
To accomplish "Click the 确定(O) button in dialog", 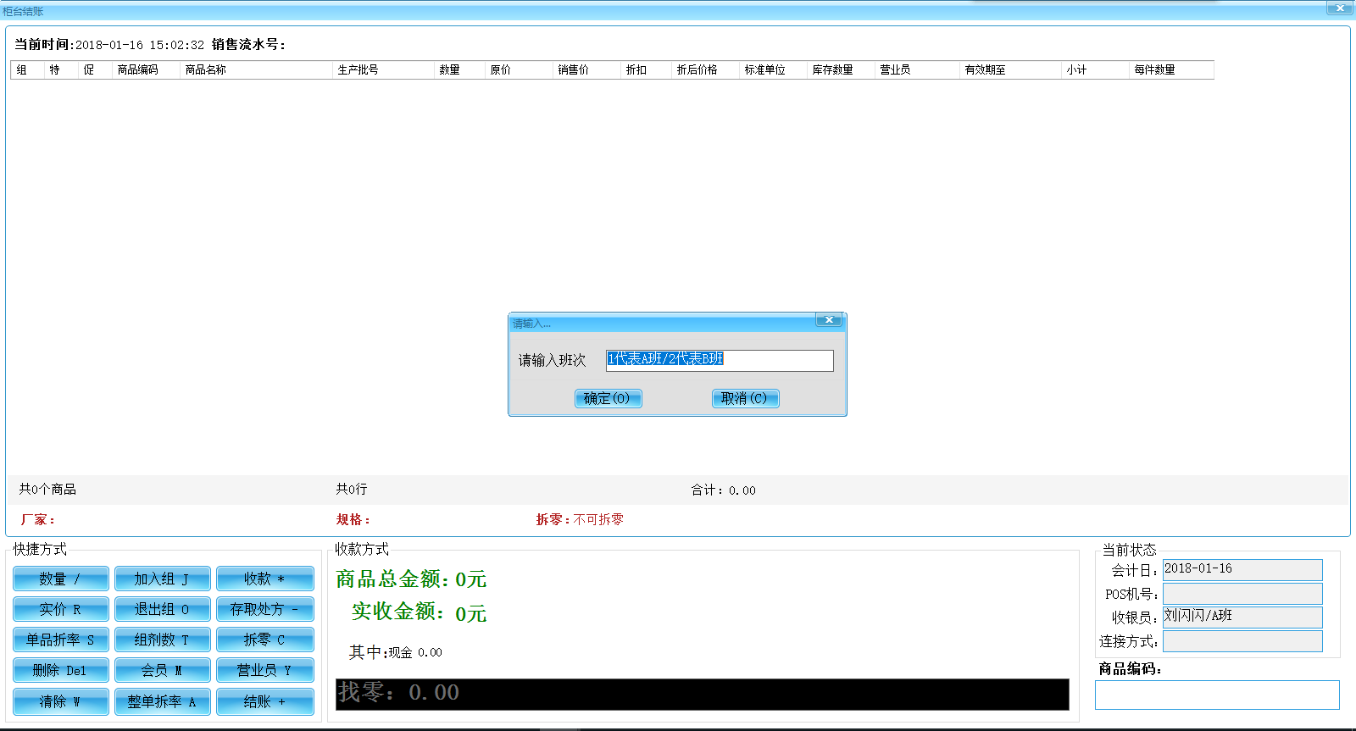I will [x=608, y=398].
